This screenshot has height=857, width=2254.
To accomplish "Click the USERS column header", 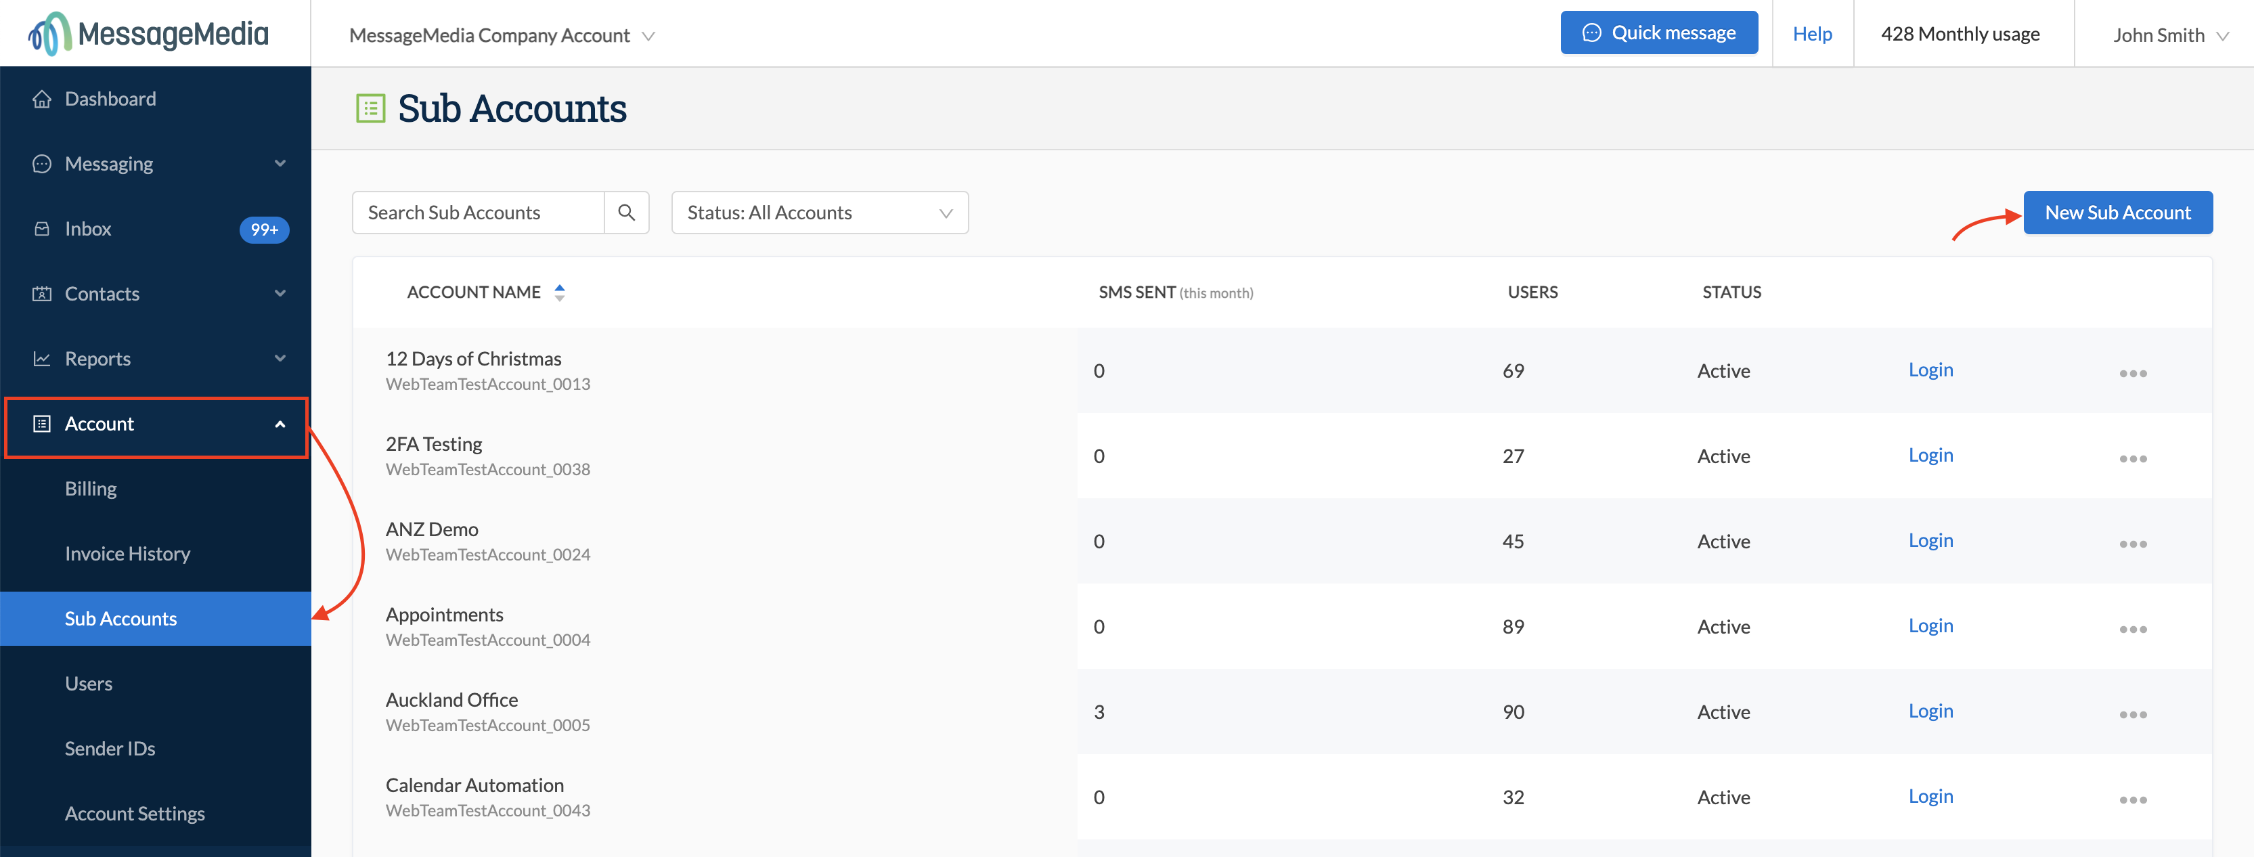I will (1532, 292).
